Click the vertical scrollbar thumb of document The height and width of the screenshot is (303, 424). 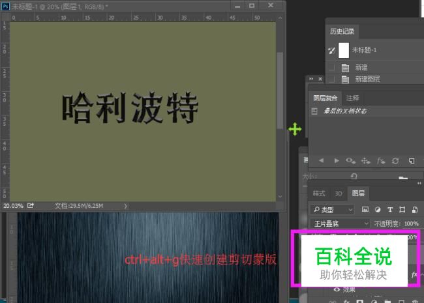click(280, 91)
